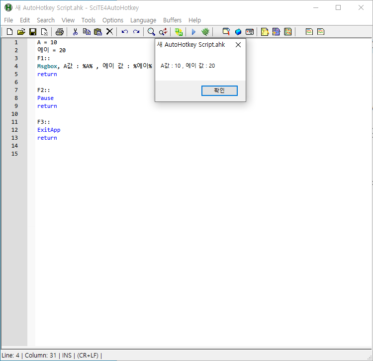Viewport: 373px width, 361px height.
Task: Close the AutoHotkey message box dialog
Action: [238, 45]
